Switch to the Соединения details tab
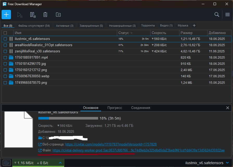This screenshot has height=167, width=233. coord(141,108)
